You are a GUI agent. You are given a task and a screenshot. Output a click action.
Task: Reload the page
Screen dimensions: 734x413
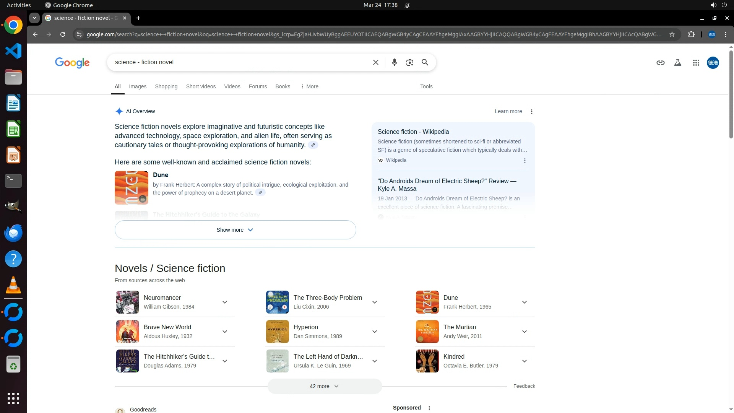point(63,34)
